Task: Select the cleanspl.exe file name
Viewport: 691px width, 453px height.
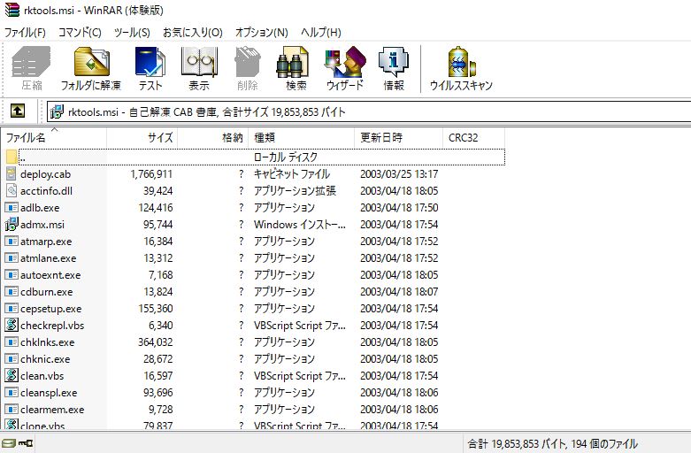Action: click(x=49, y=392)
